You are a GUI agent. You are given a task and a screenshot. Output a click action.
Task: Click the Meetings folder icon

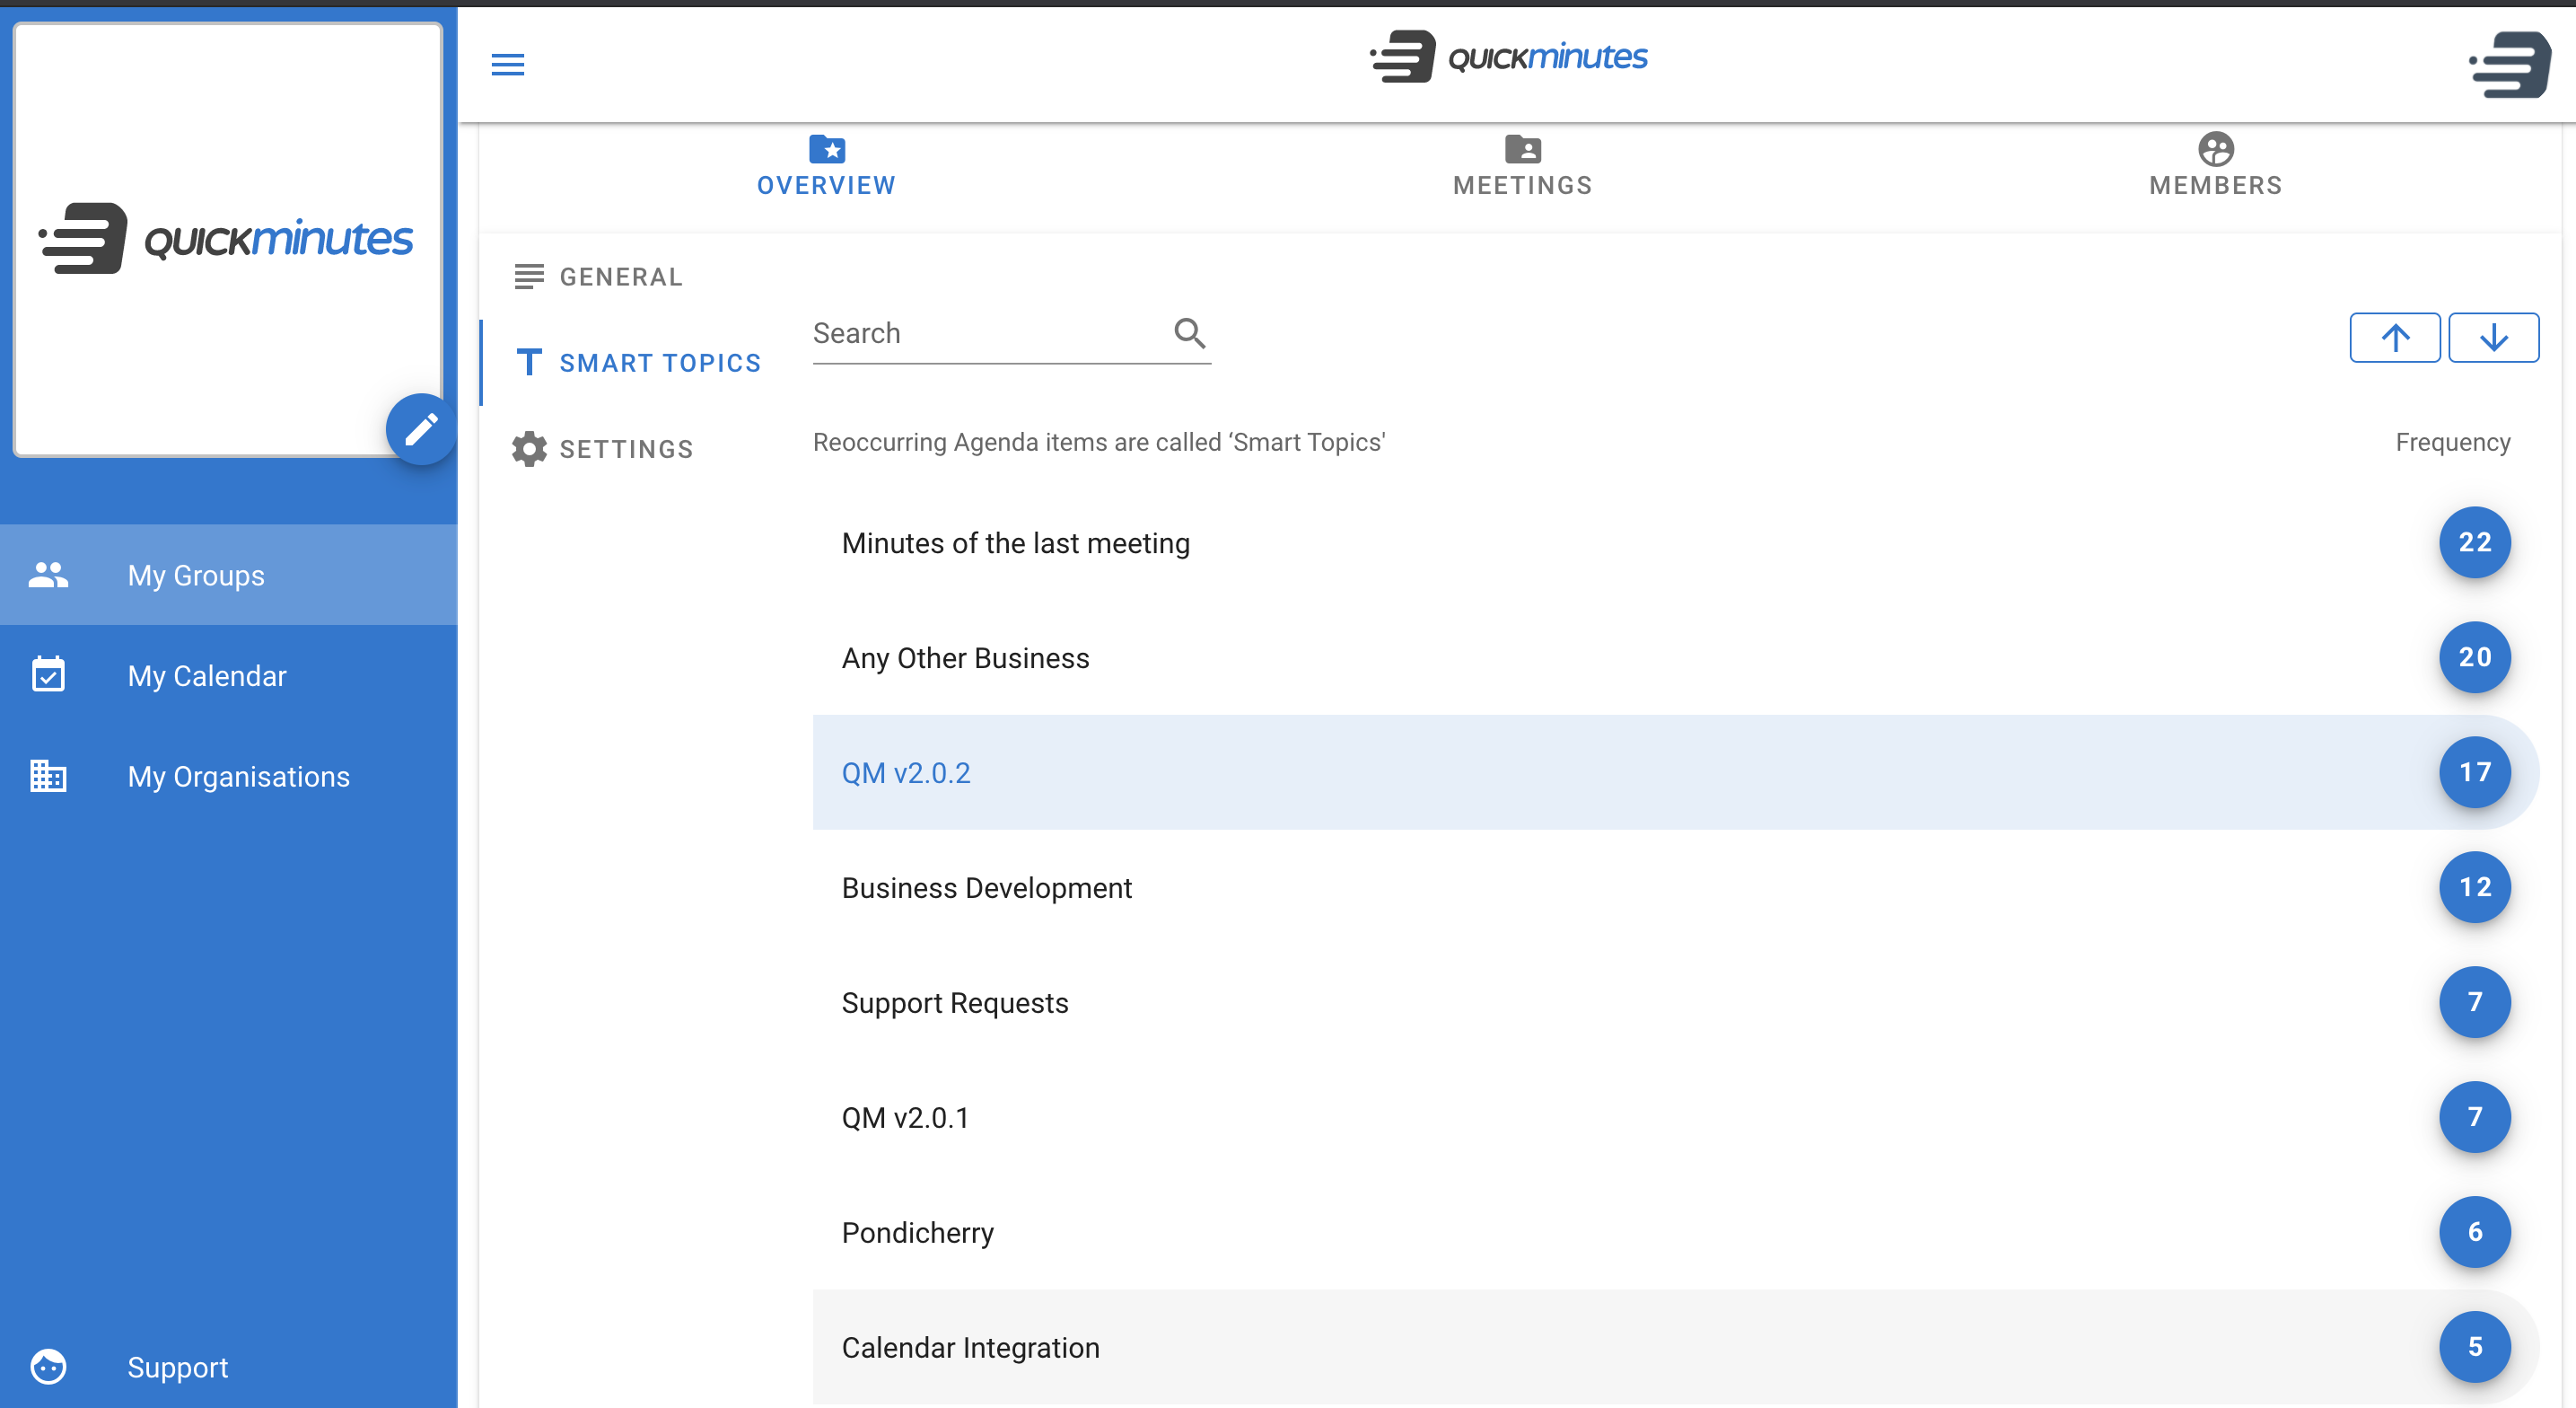[1523, 149]
